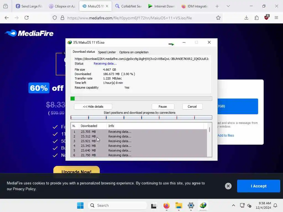Select connection row 2 with 23.312 MB
This screenshot has height=212, width=283.
point(139,136)
